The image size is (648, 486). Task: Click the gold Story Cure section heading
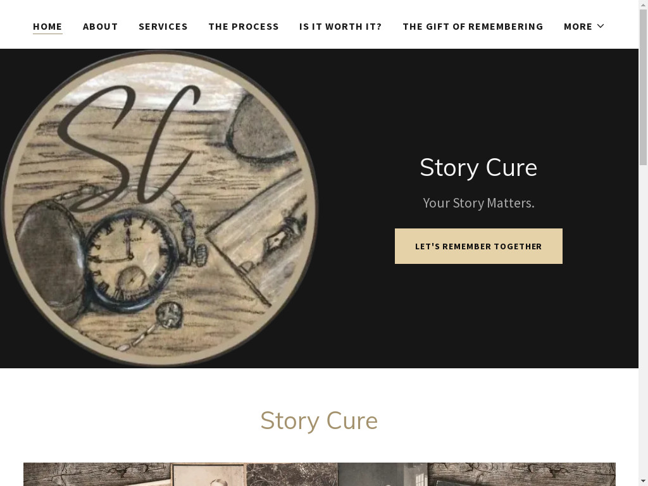[x=319, y=421]
